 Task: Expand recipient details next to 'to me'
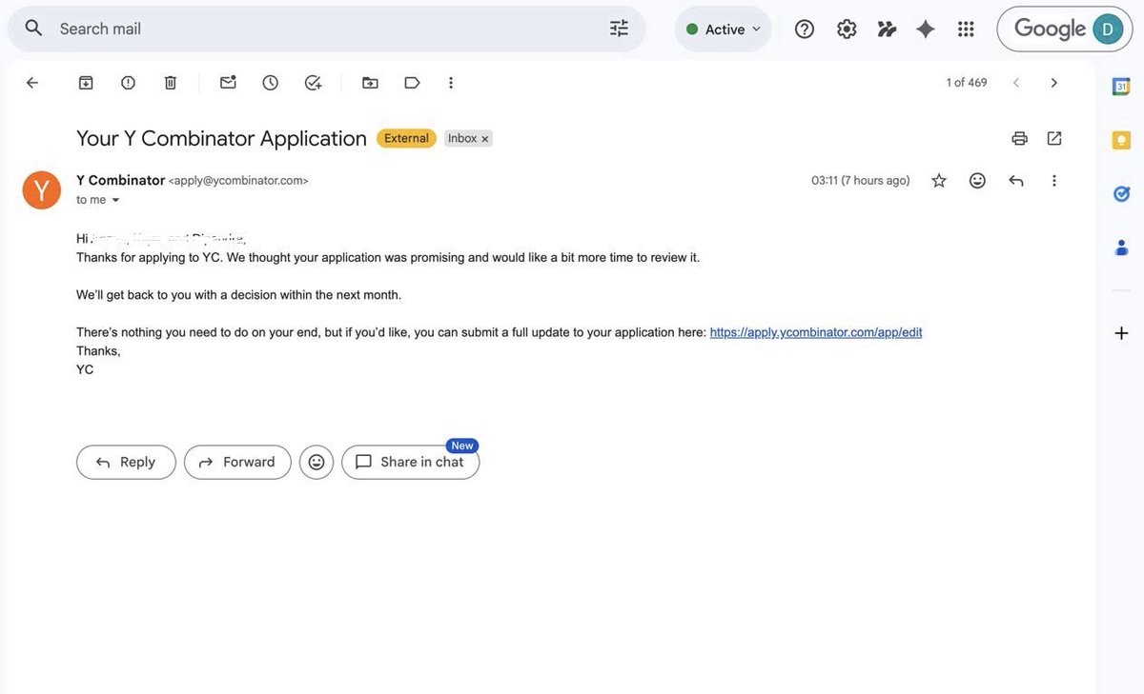116,200
